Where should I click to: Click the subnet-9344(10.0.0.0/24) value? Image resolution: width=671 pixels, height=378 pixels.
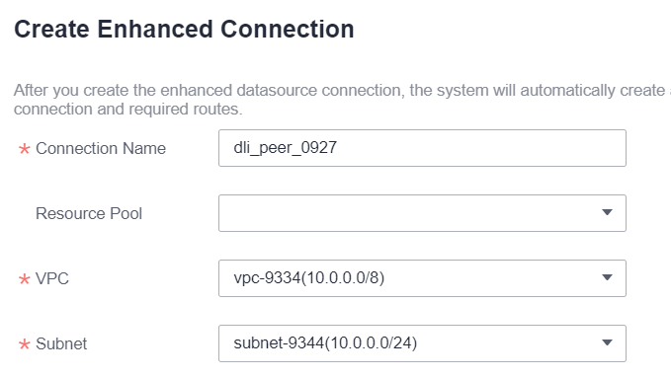[x=325, y=342]
